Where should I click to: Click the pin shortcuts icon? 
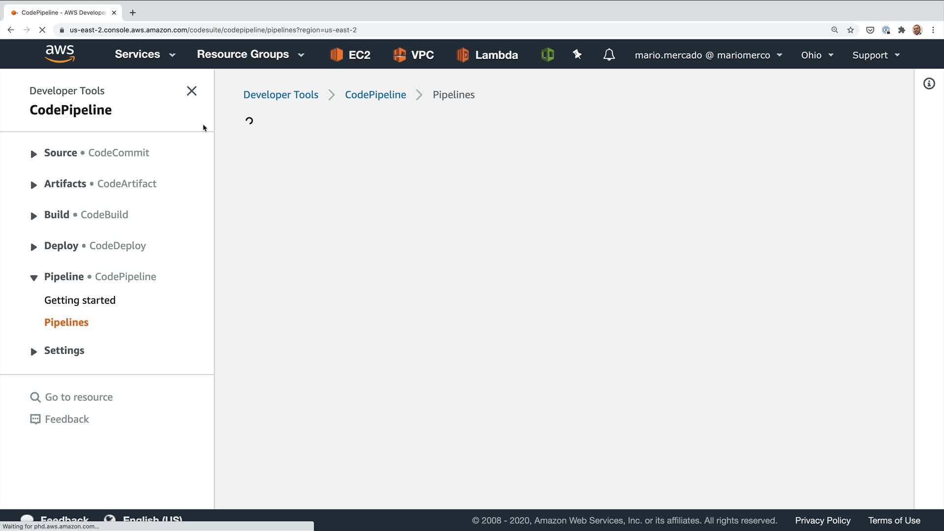click(577, 55)
